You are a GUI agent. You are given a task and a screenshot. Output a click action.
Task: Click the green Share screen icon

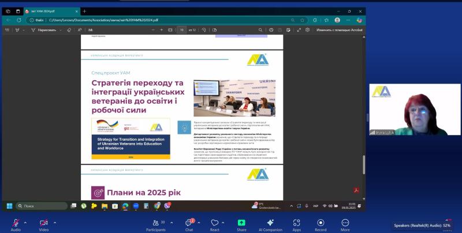click(x=241, y=223)
